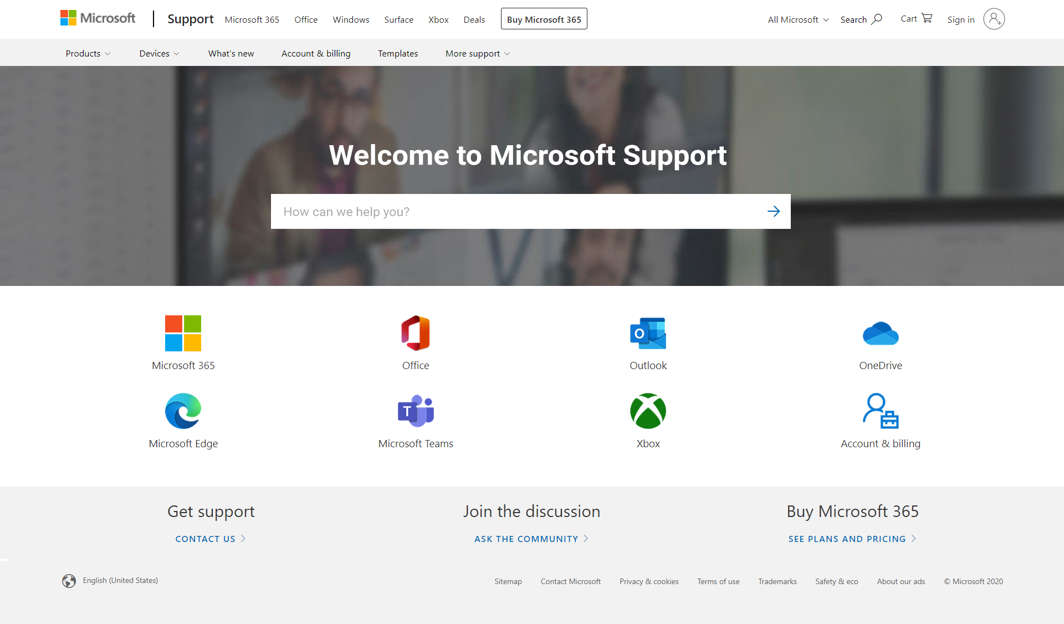Click the Microsoft Teams icon
1064x624 pixels.
(416, 411)
